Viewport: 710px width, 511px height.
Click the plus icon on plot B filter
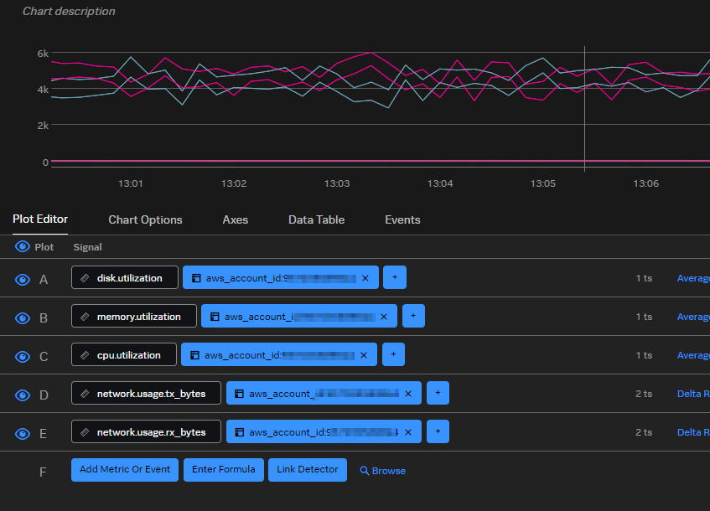[x=412, y=316]
